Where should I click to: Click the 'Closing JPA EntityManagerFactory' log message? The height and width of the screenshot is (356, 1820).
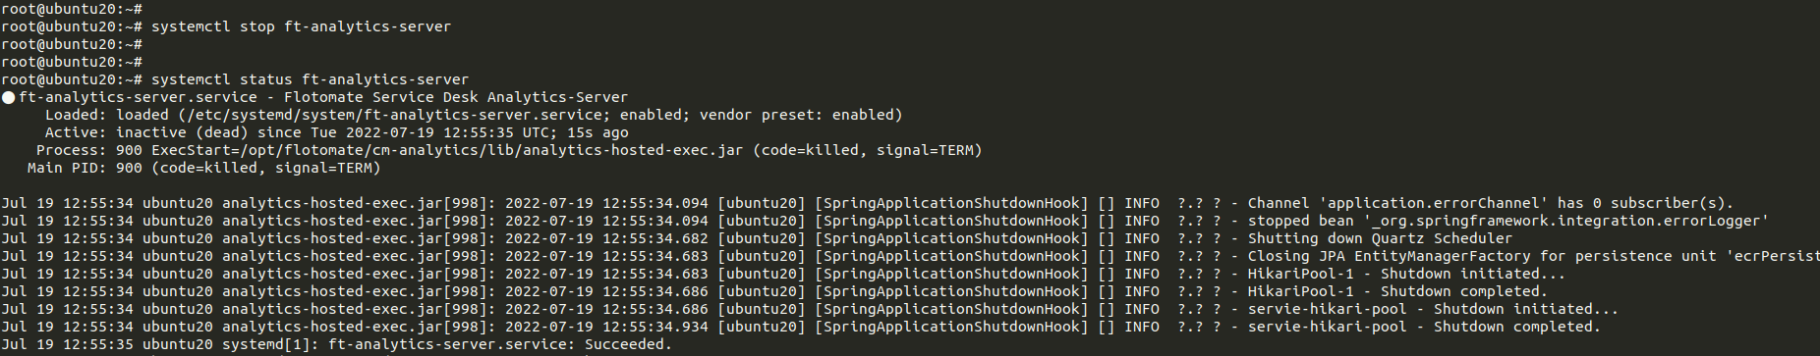(1390, 256)
